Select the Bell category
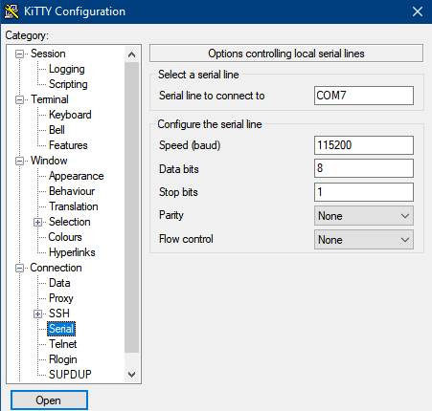The width and height of the screenshot is (432, 411). pyautogui.click(x=57, y=130)
